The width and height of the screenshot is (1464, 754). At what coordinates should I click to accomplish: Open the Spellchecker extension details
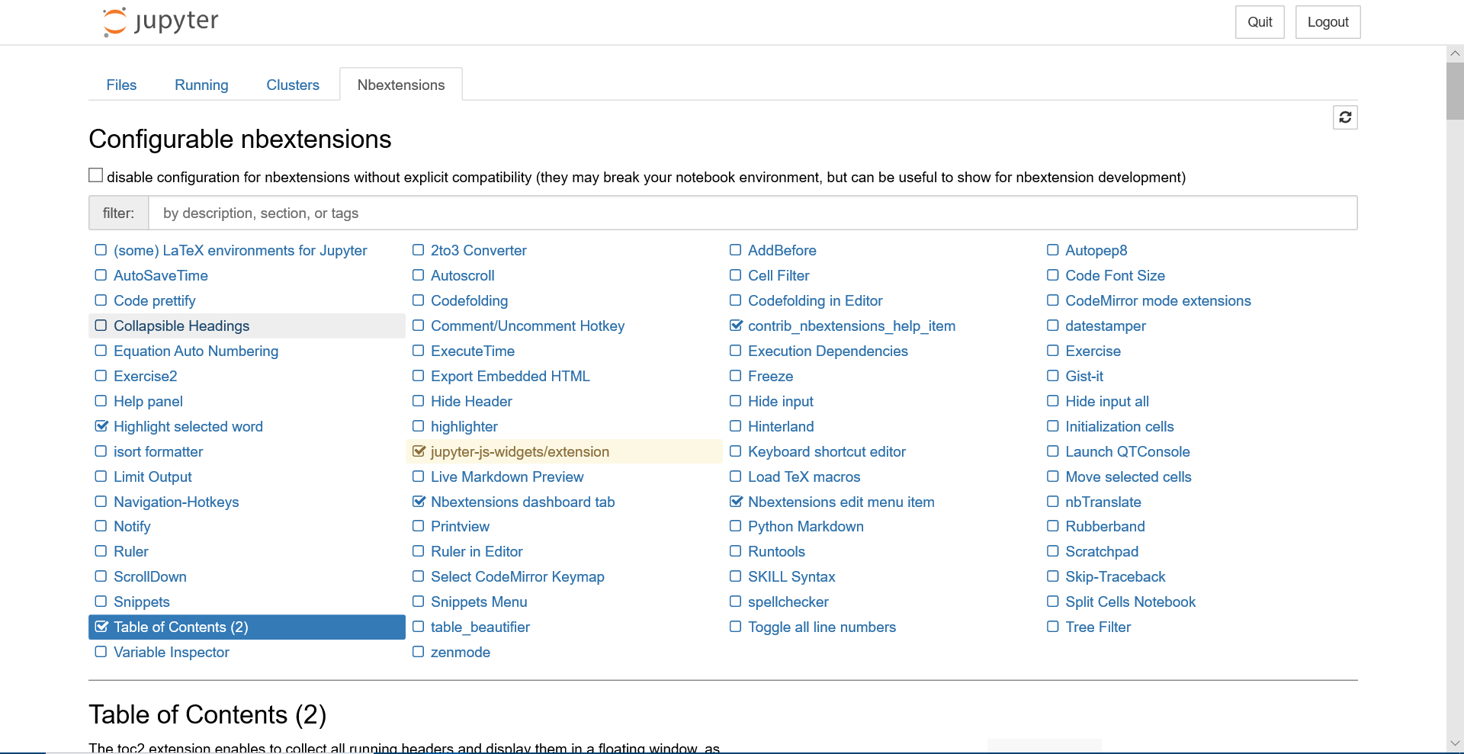(788, 602)
